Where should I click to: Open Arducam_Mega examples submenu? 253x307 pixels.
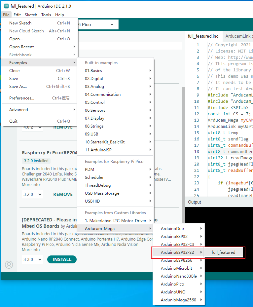click(116, 228)
